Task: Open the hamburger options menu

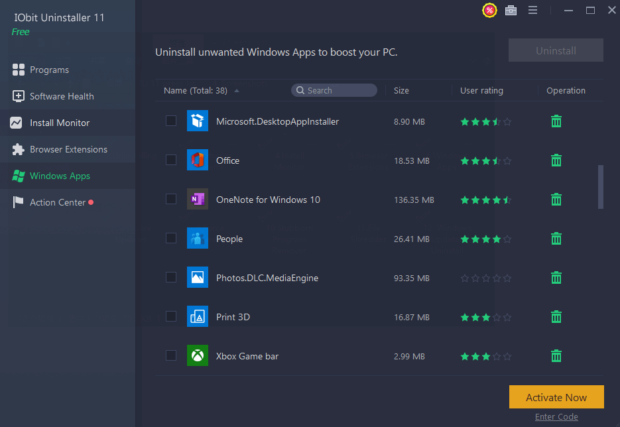Action: click(532, 11)
